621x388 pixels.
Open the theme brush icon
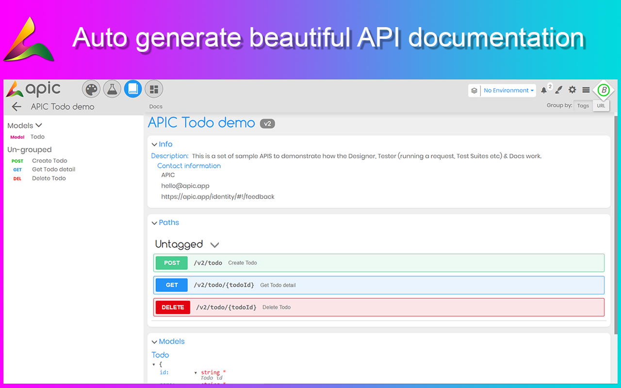[558, 90]
